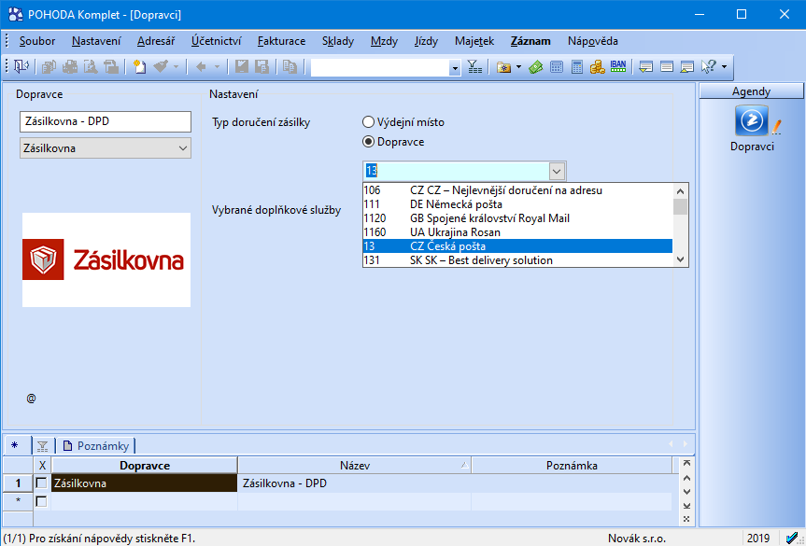The height and width of the screenshot is (546, 806).
Task: Choose 13 CZ Česká pošta
Action: (517, 246)
